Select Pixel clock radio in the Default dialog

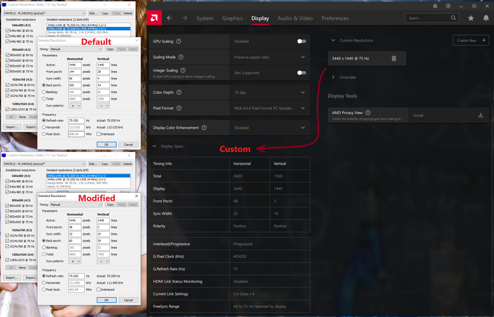(x=44, y=134)
